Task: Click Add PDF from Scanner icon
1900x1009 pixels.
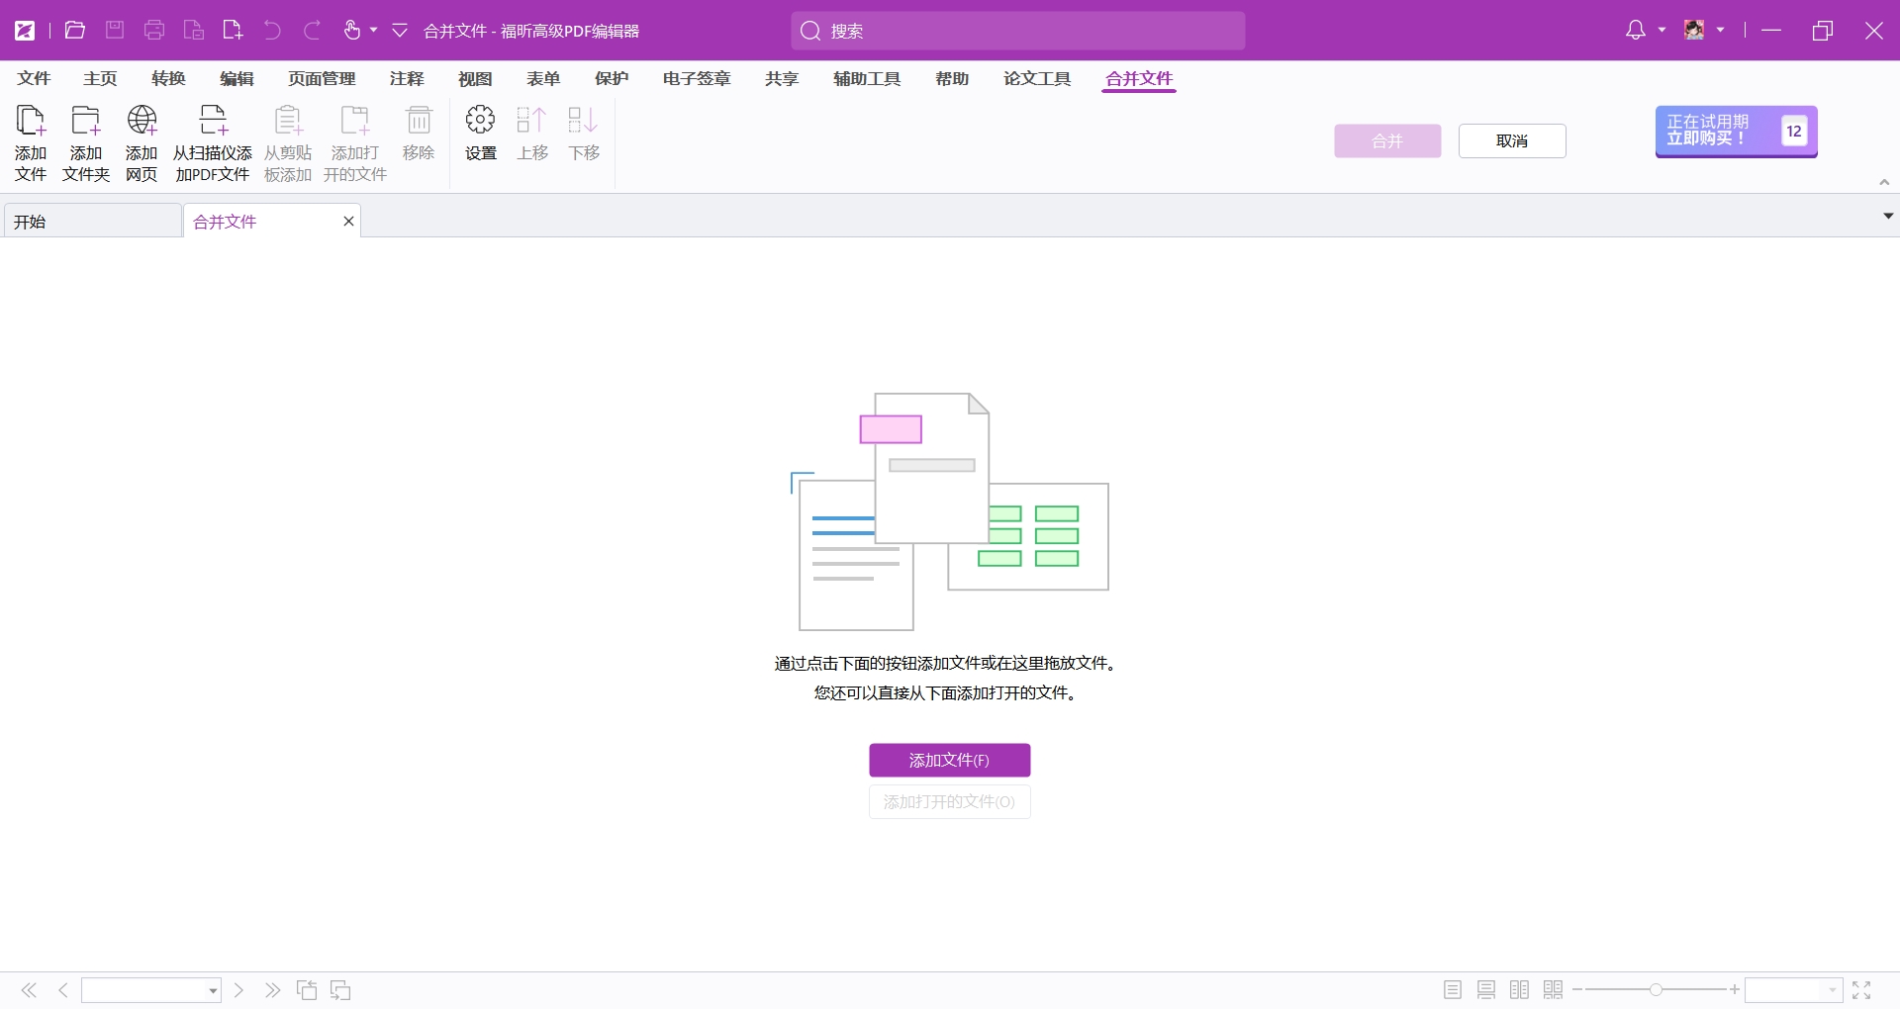Action: pos(213,142)
